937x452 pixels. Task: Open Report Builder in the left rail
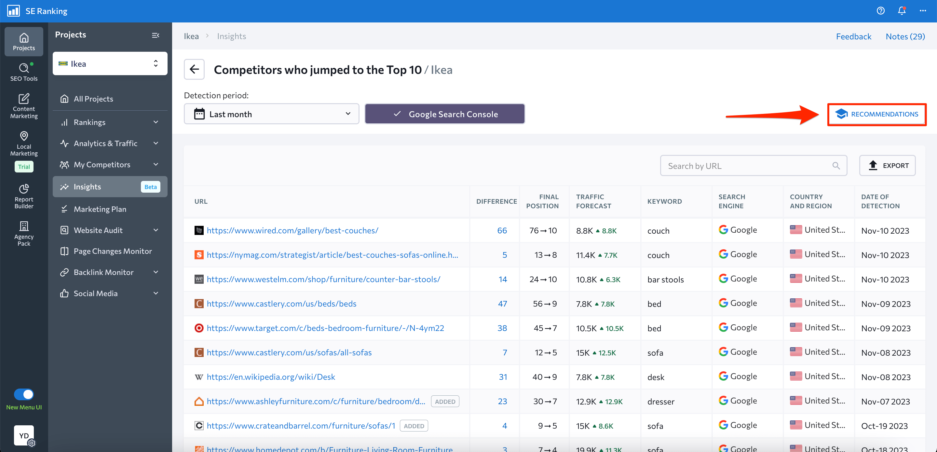click(x=24, y=196)
